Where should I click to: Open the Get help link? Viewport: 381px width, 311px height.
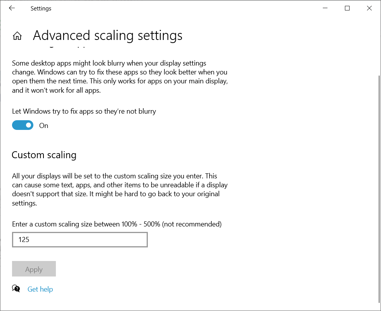click(40, 289)
